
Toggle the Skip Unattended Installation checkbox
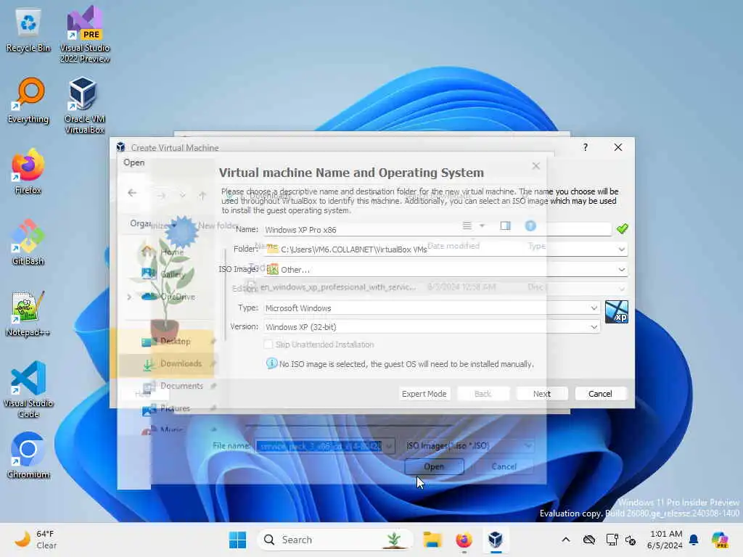[x=268, y=344]
